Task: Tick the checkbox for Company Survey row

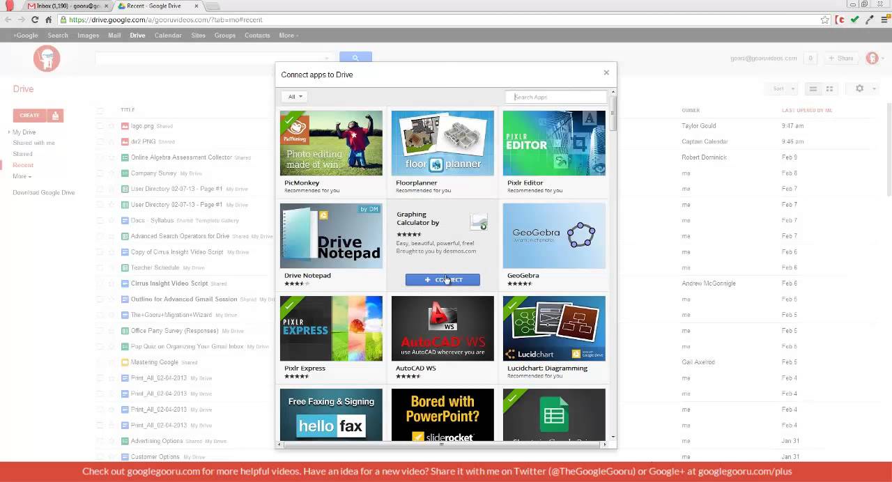Action: tap(100, 173)
